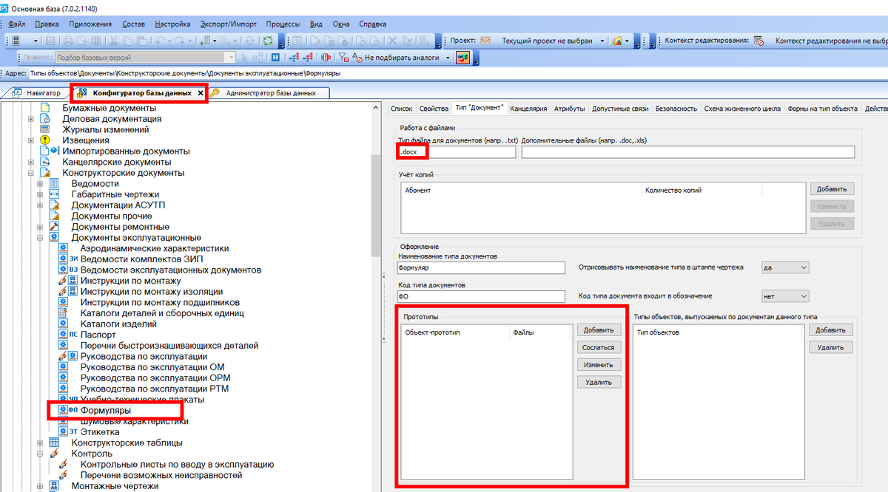Collapse the Конструкторские документы node
888x492 pixels.
pyautogui.click(x=30, y=173)
